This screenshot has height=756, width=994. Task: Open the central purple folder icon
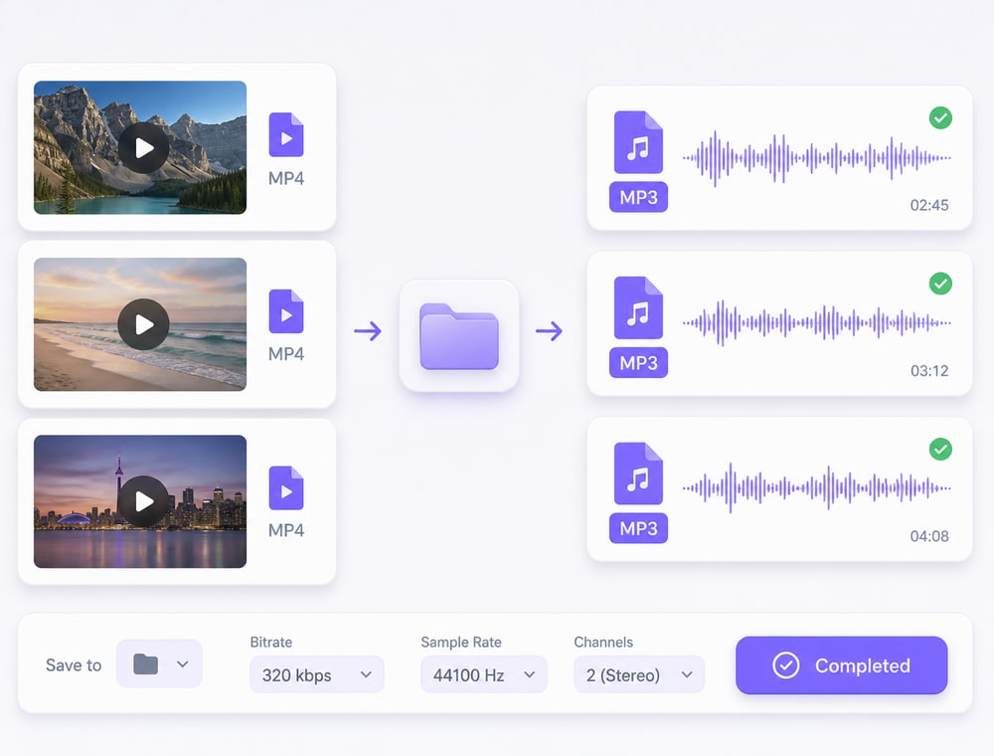[459, 336]
